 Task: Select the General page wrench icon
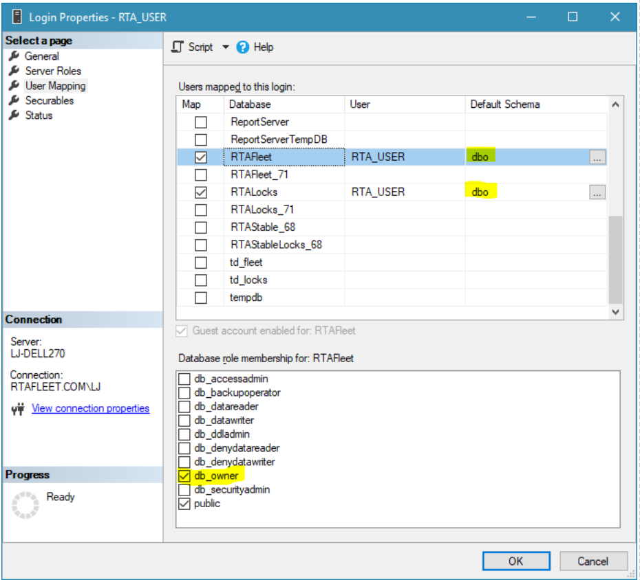(14, 56)
